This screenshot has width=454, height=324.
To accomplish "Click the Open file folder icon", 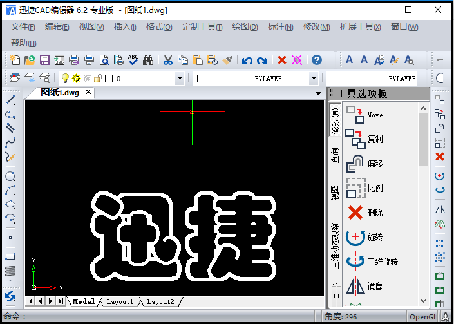I will 30,60.
